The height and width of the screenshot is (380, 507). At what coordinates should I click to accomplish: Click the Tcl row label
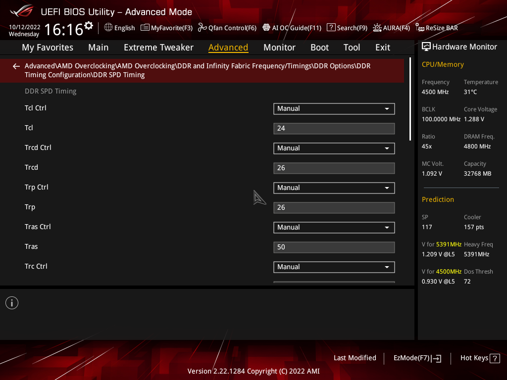pyautogui.click(x=29, y=128)
